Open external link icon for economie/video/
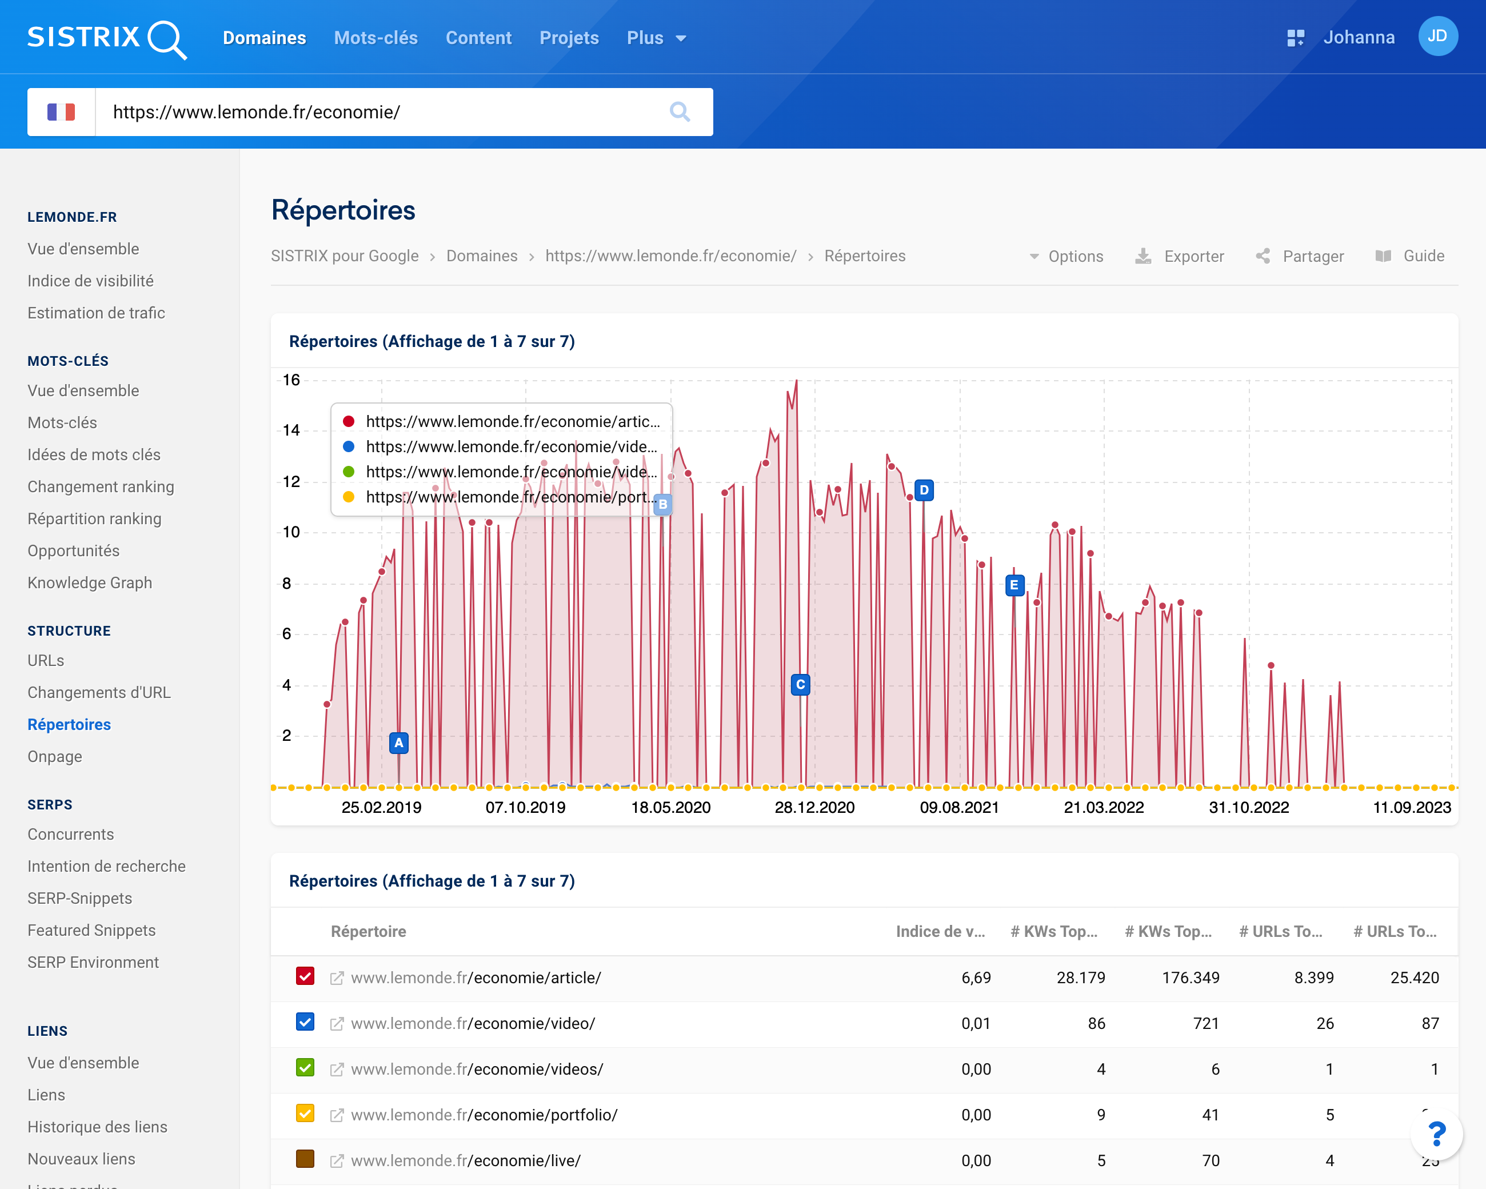The height and width of the screenshot is (1189, 1486). (x=337, y=1024)
